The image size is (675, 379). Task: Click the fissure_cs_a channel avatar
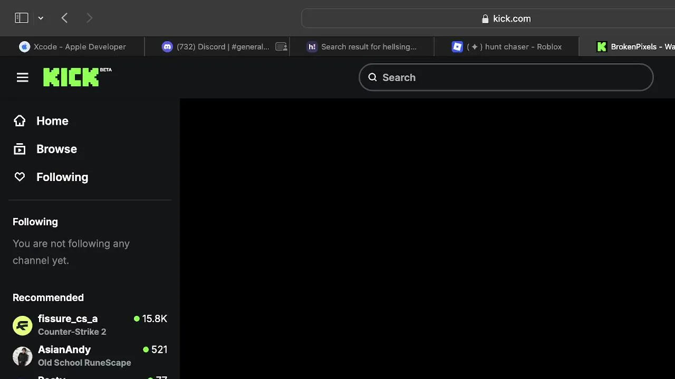click(22, 325)
